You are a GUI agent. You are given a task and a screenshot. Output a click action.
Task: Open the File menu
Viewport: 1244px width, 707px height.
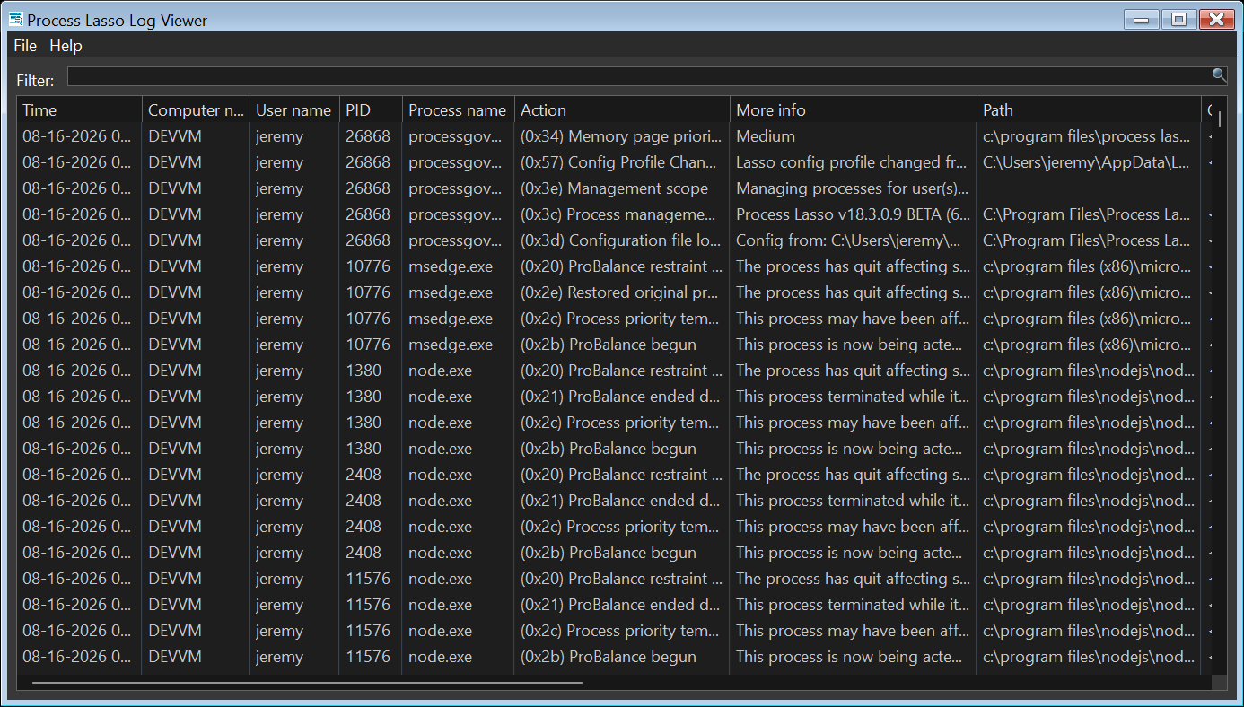pos(25,45)
